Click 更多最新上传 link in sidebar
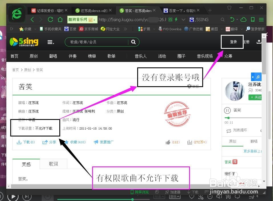273x201 pixels. coord(253,151)
